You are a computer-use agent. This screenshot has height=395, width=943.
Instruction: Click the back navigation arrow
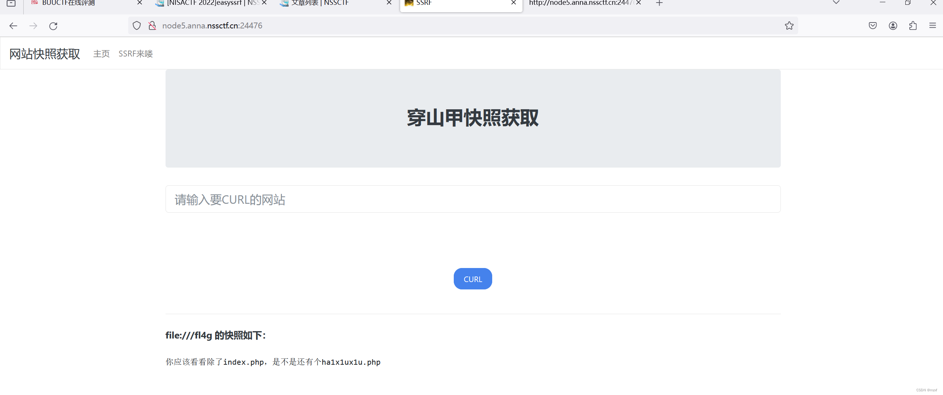[13, 26]
